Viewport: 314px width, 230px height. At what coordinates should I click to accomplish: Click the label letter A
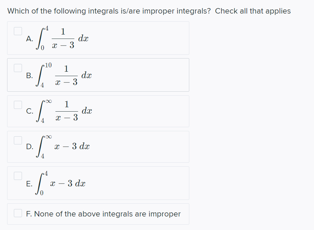(x=29, y=39)
